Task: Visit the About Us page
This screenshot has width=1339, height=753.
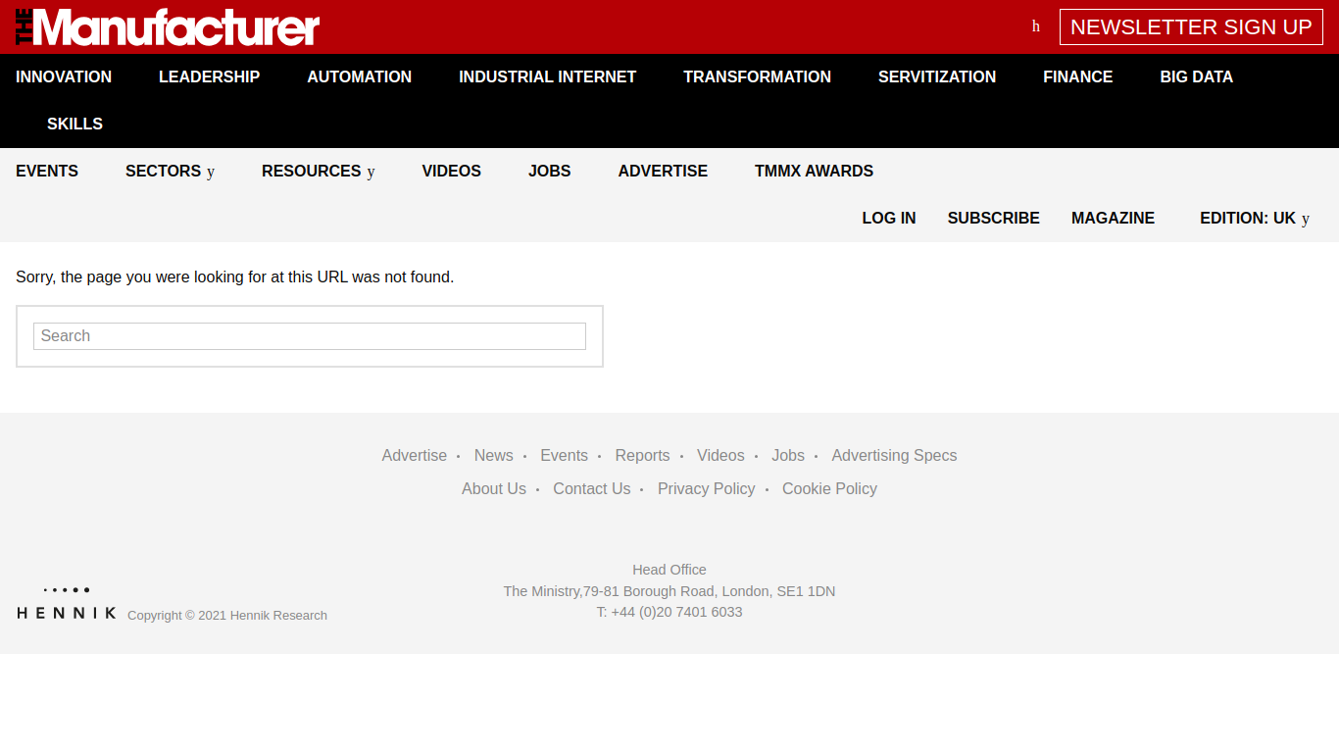Action: 494,488
